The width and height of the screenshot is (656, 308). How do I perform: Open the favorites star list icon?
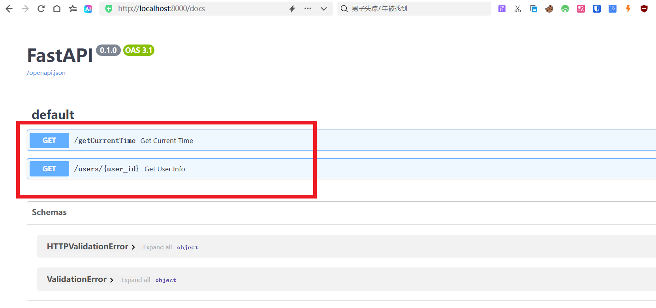[x=73, y=9]
